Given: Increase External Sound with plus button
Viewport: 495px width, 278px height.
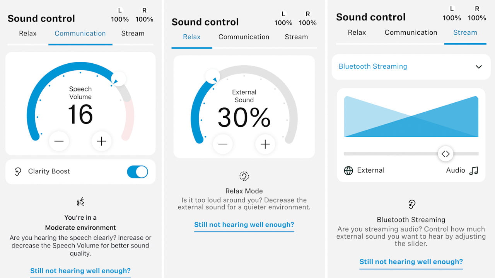Looking at the screenshot, I should point(265,144).
